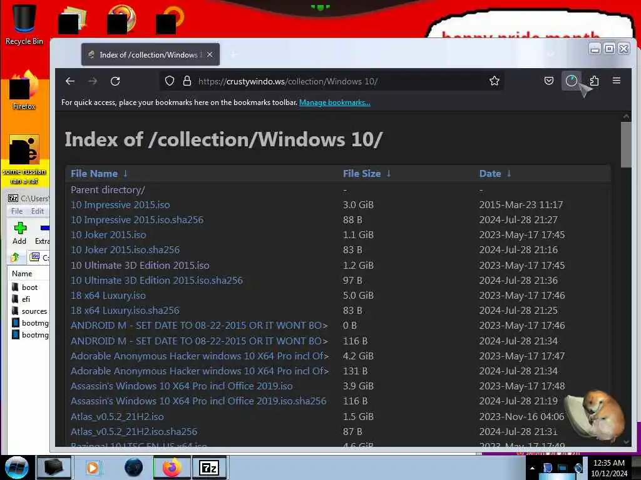The height and width of the screenshot is (480, 641).
Task: Open the downloads progress panel
Action: (x=571, y=81)
